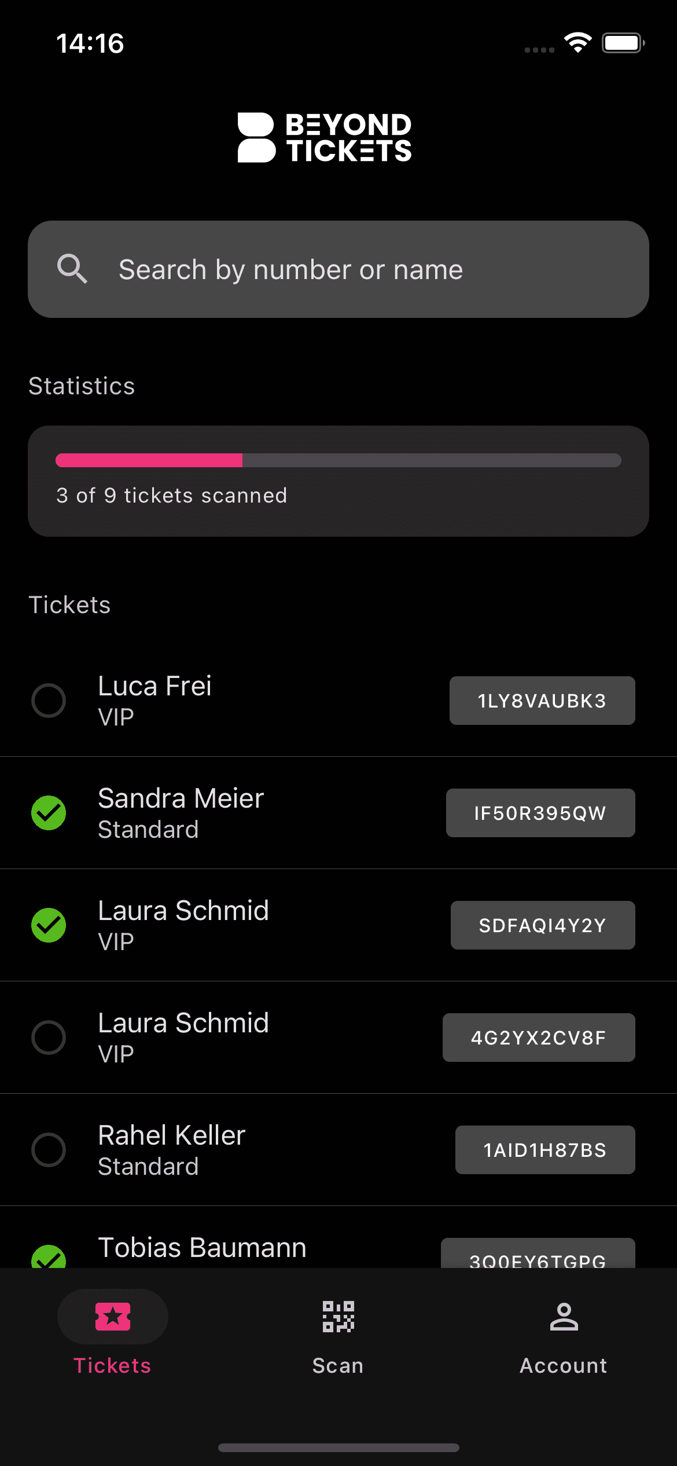Mark Luca Frei's ticket as scanned
Screen dimensions: 677x1466
tap(49, 701)
